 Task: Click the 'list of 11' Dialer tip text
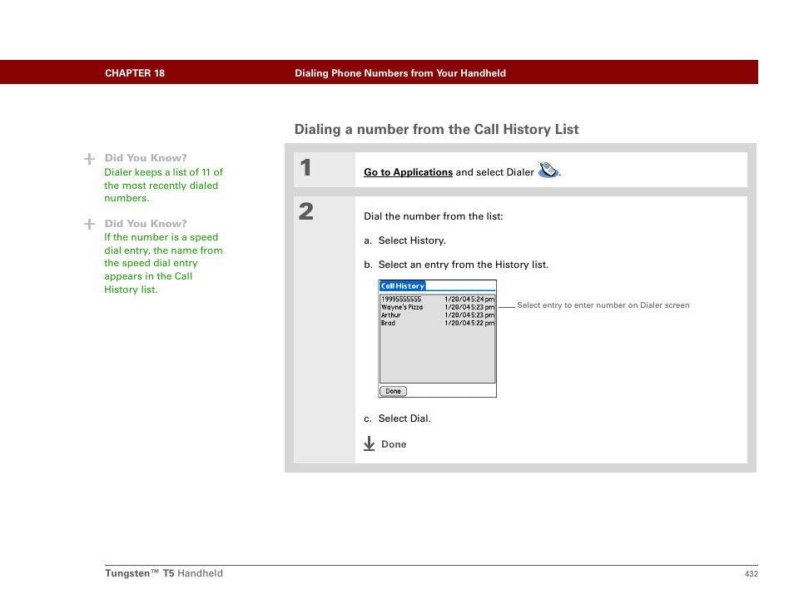(x=164, y=186)
